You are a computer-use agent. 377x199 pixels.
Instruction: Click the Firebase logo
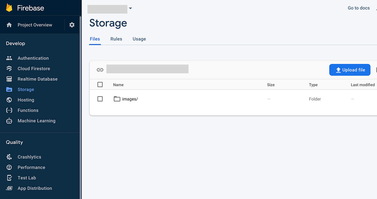tap(9, 8)
